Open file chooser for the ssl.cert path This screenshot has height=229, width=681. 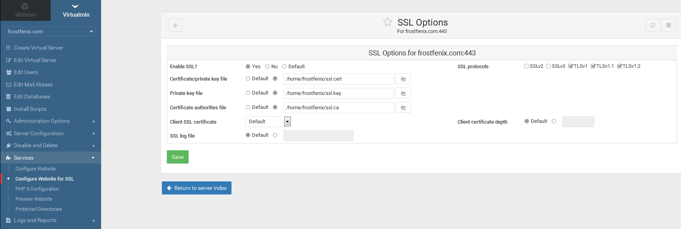point(403,79)
